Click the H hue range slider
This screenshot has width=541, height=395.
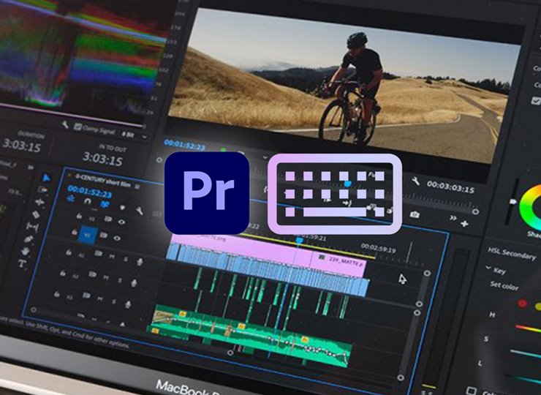click(x=528, y=328)
